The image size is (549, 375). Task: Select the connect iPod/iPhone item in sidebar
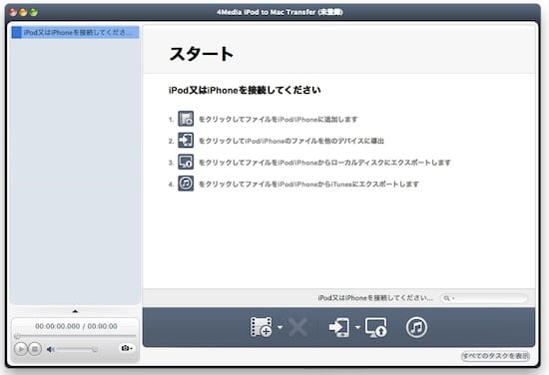(x=75, y=33)
